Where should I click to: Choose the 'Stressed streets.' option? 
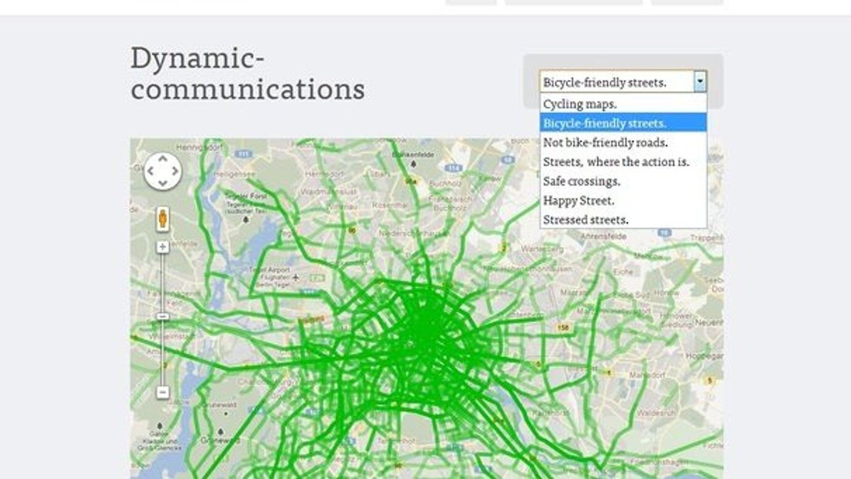(623, 219)
